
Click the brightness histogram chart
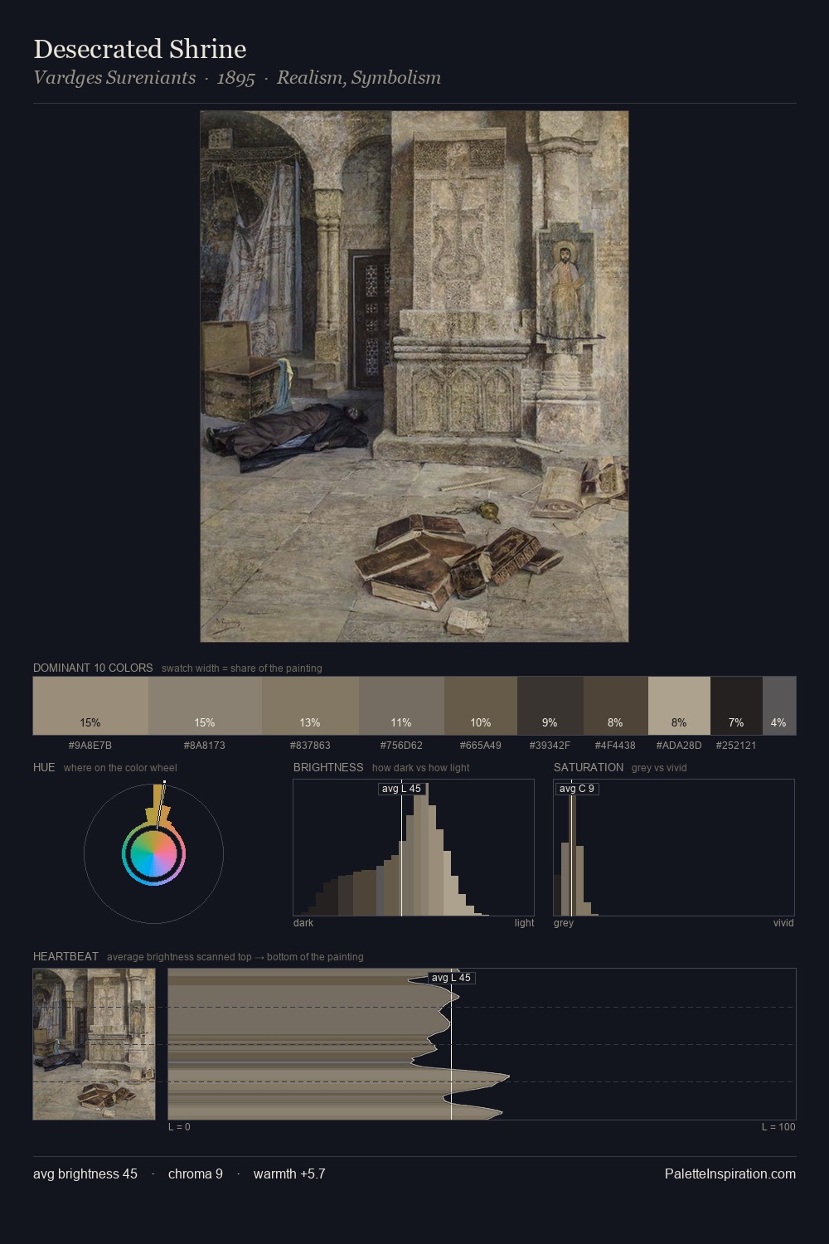pos(414,848)
